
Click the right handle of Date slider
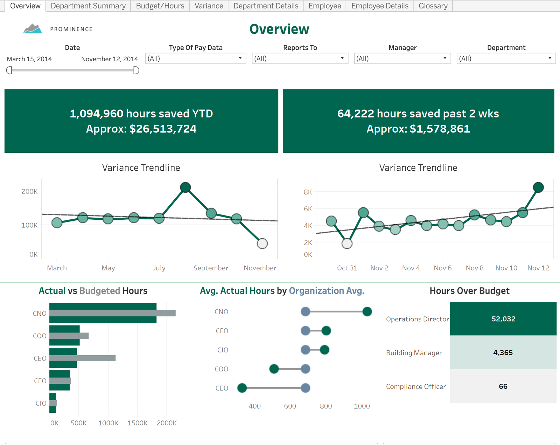tap(136, 70)
